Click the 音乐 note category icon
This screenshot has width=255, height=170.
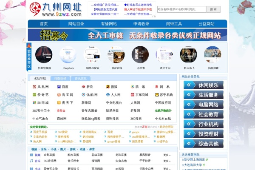pyautogui.click(x=31, y=161)
